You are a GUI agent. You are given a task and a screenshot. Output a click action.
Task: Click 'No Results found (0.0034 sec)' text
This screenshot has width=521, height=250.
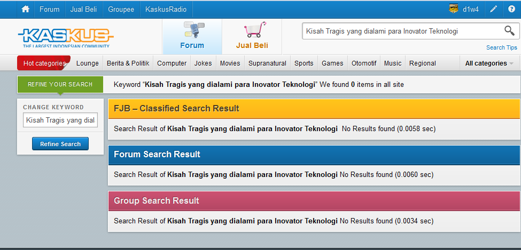(x=386, y=221)
